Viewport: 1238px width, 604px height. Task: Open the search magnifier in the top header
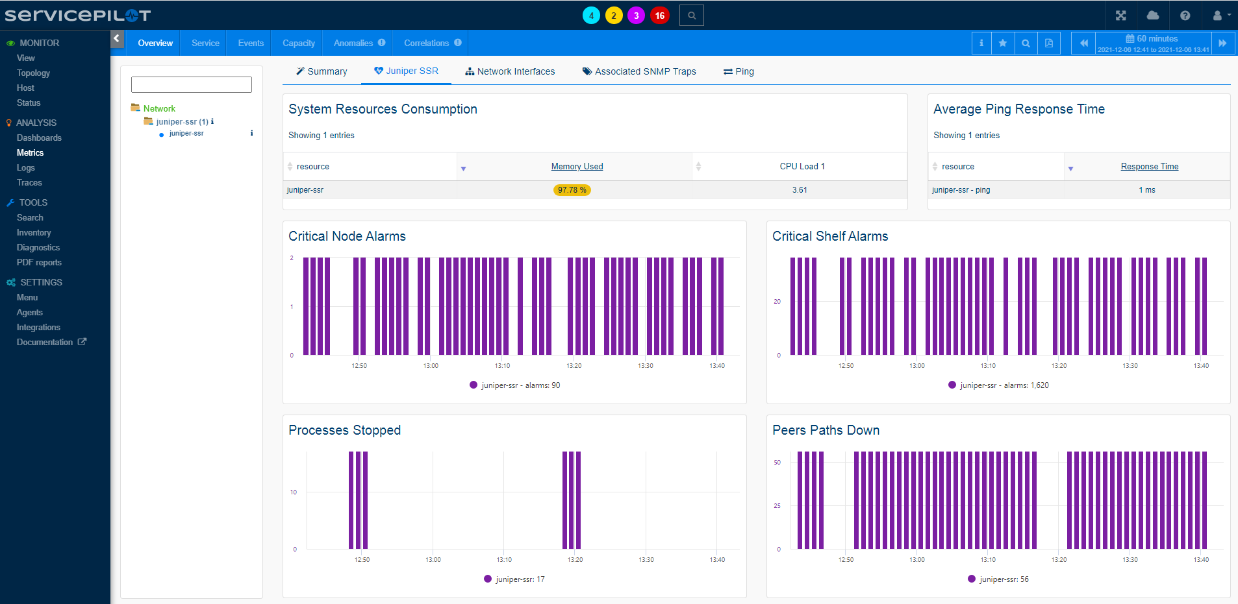click(x=691, y=16)
